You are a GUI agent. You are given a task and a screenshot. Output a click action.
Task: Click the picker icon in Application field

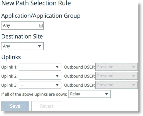pyautogui.click(x=41, y=25)
